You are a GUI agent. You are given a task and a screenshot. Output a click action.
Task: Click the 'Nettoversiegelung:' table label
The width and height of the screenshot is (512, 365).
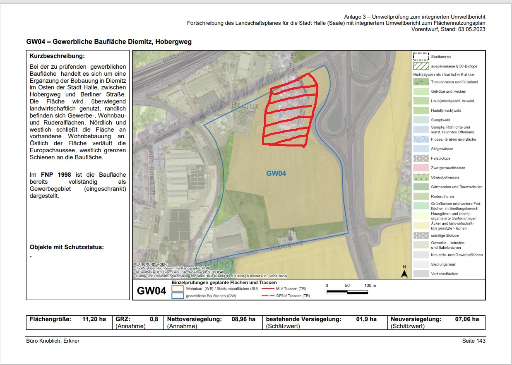point(195,319)
